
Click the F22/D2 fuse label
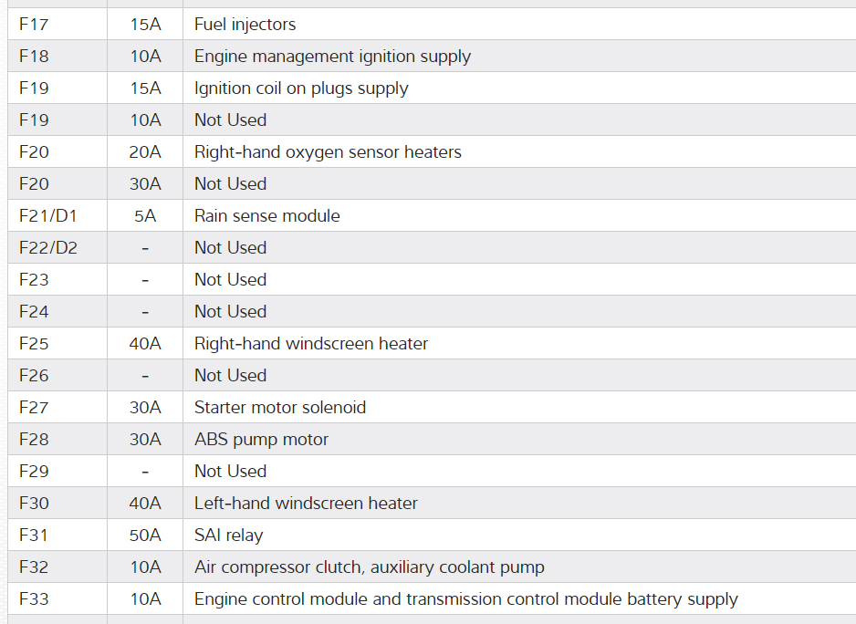pyautogui.click(x=48, y=248)
